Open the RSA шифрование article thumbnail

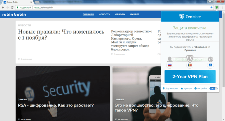(63, 93)
